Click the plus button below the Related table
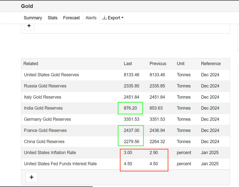This screenshot has height=187, width=239. [x=32, y=177]
